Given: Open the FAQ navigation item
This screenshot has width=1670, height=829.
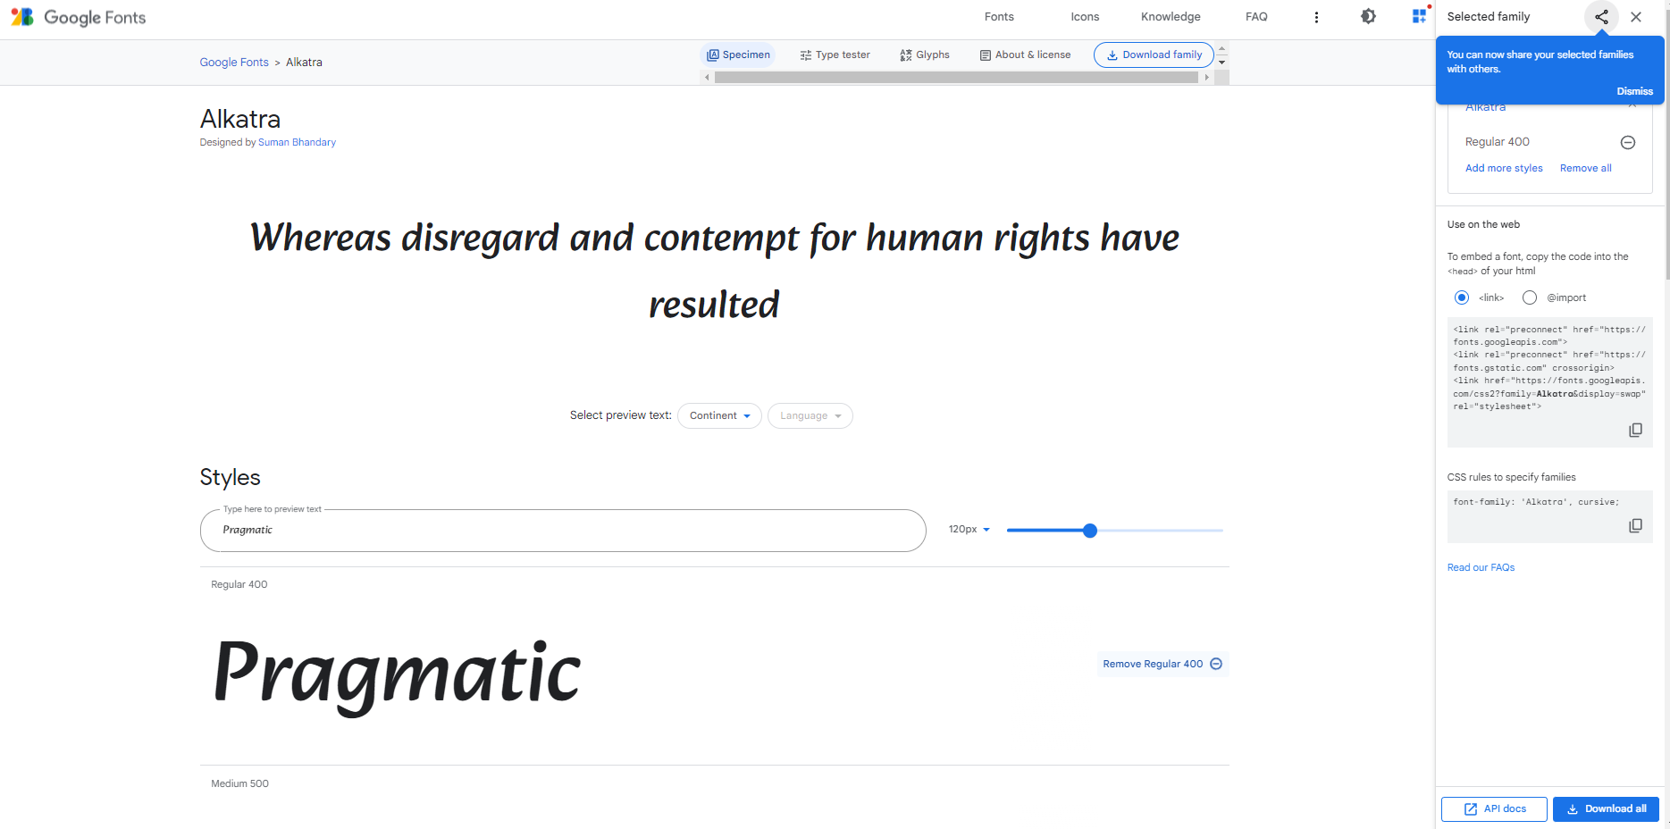Looking at the screenshot, I should pos(1256,17).
